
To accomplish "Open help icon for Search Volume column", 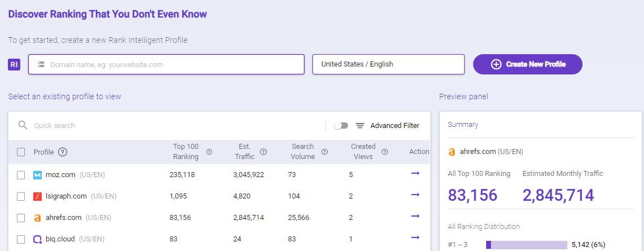I will (x=324, y=152).
